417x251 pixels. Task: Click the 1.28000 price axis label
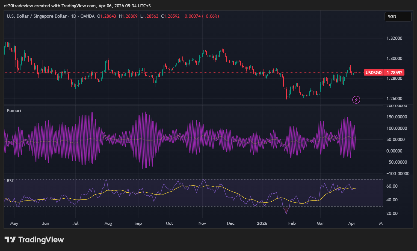394,78
